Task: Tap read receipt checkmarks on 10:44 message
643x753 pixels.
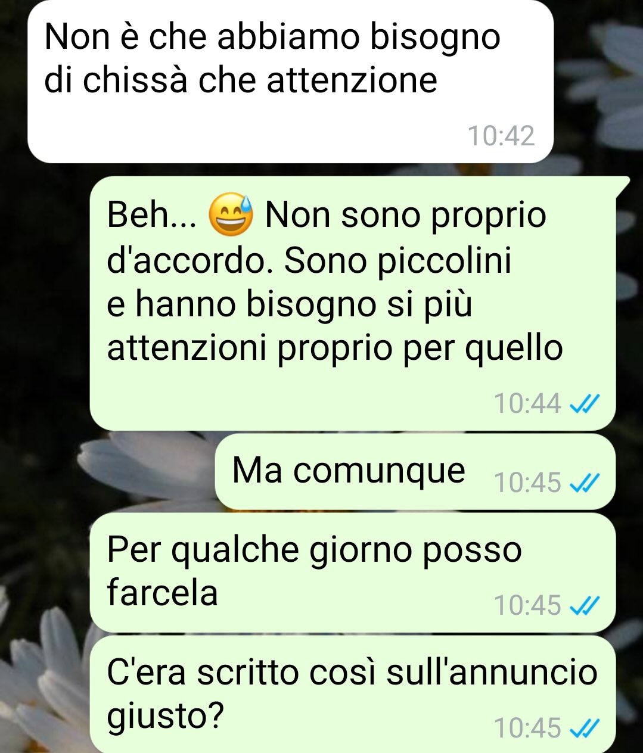Action: tap(584, 404)
